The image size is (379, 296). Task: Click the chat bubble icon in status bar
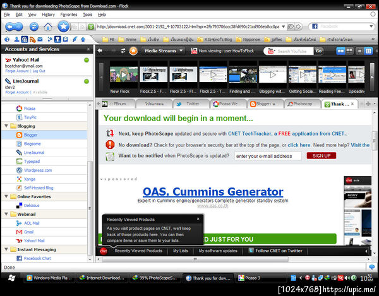(372, 267)
